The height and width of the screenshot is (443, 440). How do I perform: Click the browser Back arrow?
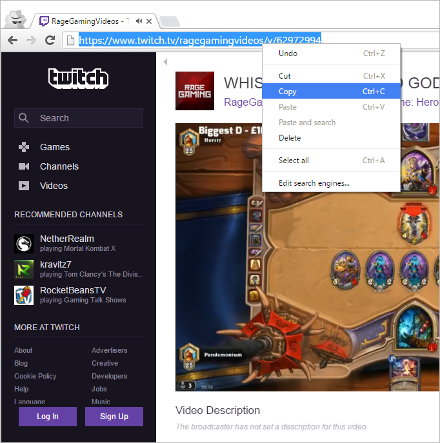13,41
